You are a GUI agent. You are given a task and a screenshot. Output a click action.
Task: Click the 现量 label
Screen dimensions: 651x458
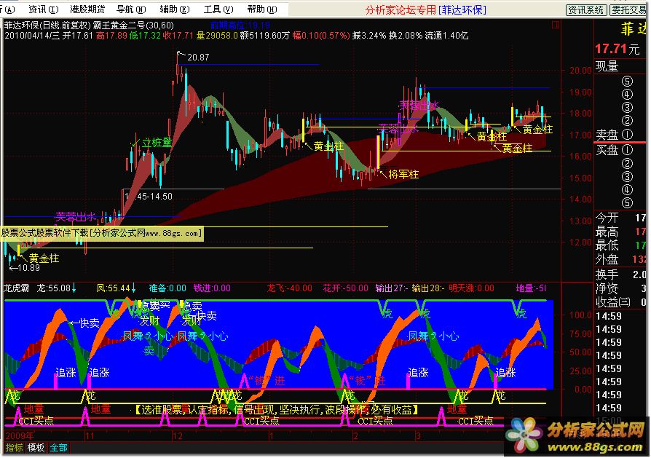click(607, 66)
